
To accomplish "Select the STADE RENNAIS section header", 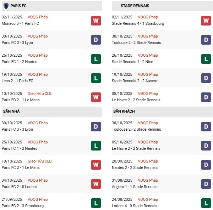I will tap(135, 6).
